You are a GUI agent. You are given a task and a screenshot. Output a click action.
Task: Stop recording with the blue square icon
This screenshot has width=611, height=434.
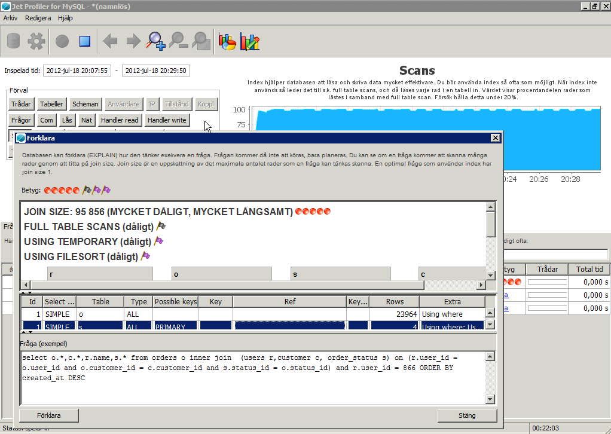[x=84, y=41]
